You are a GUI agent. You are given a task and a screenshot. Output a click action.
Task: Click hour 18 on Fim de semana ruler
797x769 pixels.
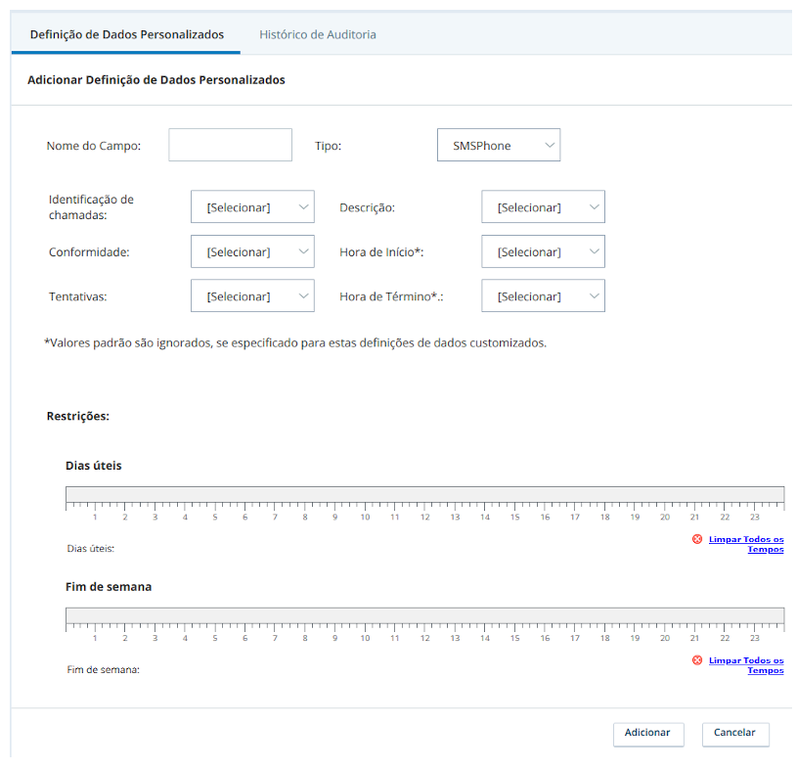click(x=605, y=638)
